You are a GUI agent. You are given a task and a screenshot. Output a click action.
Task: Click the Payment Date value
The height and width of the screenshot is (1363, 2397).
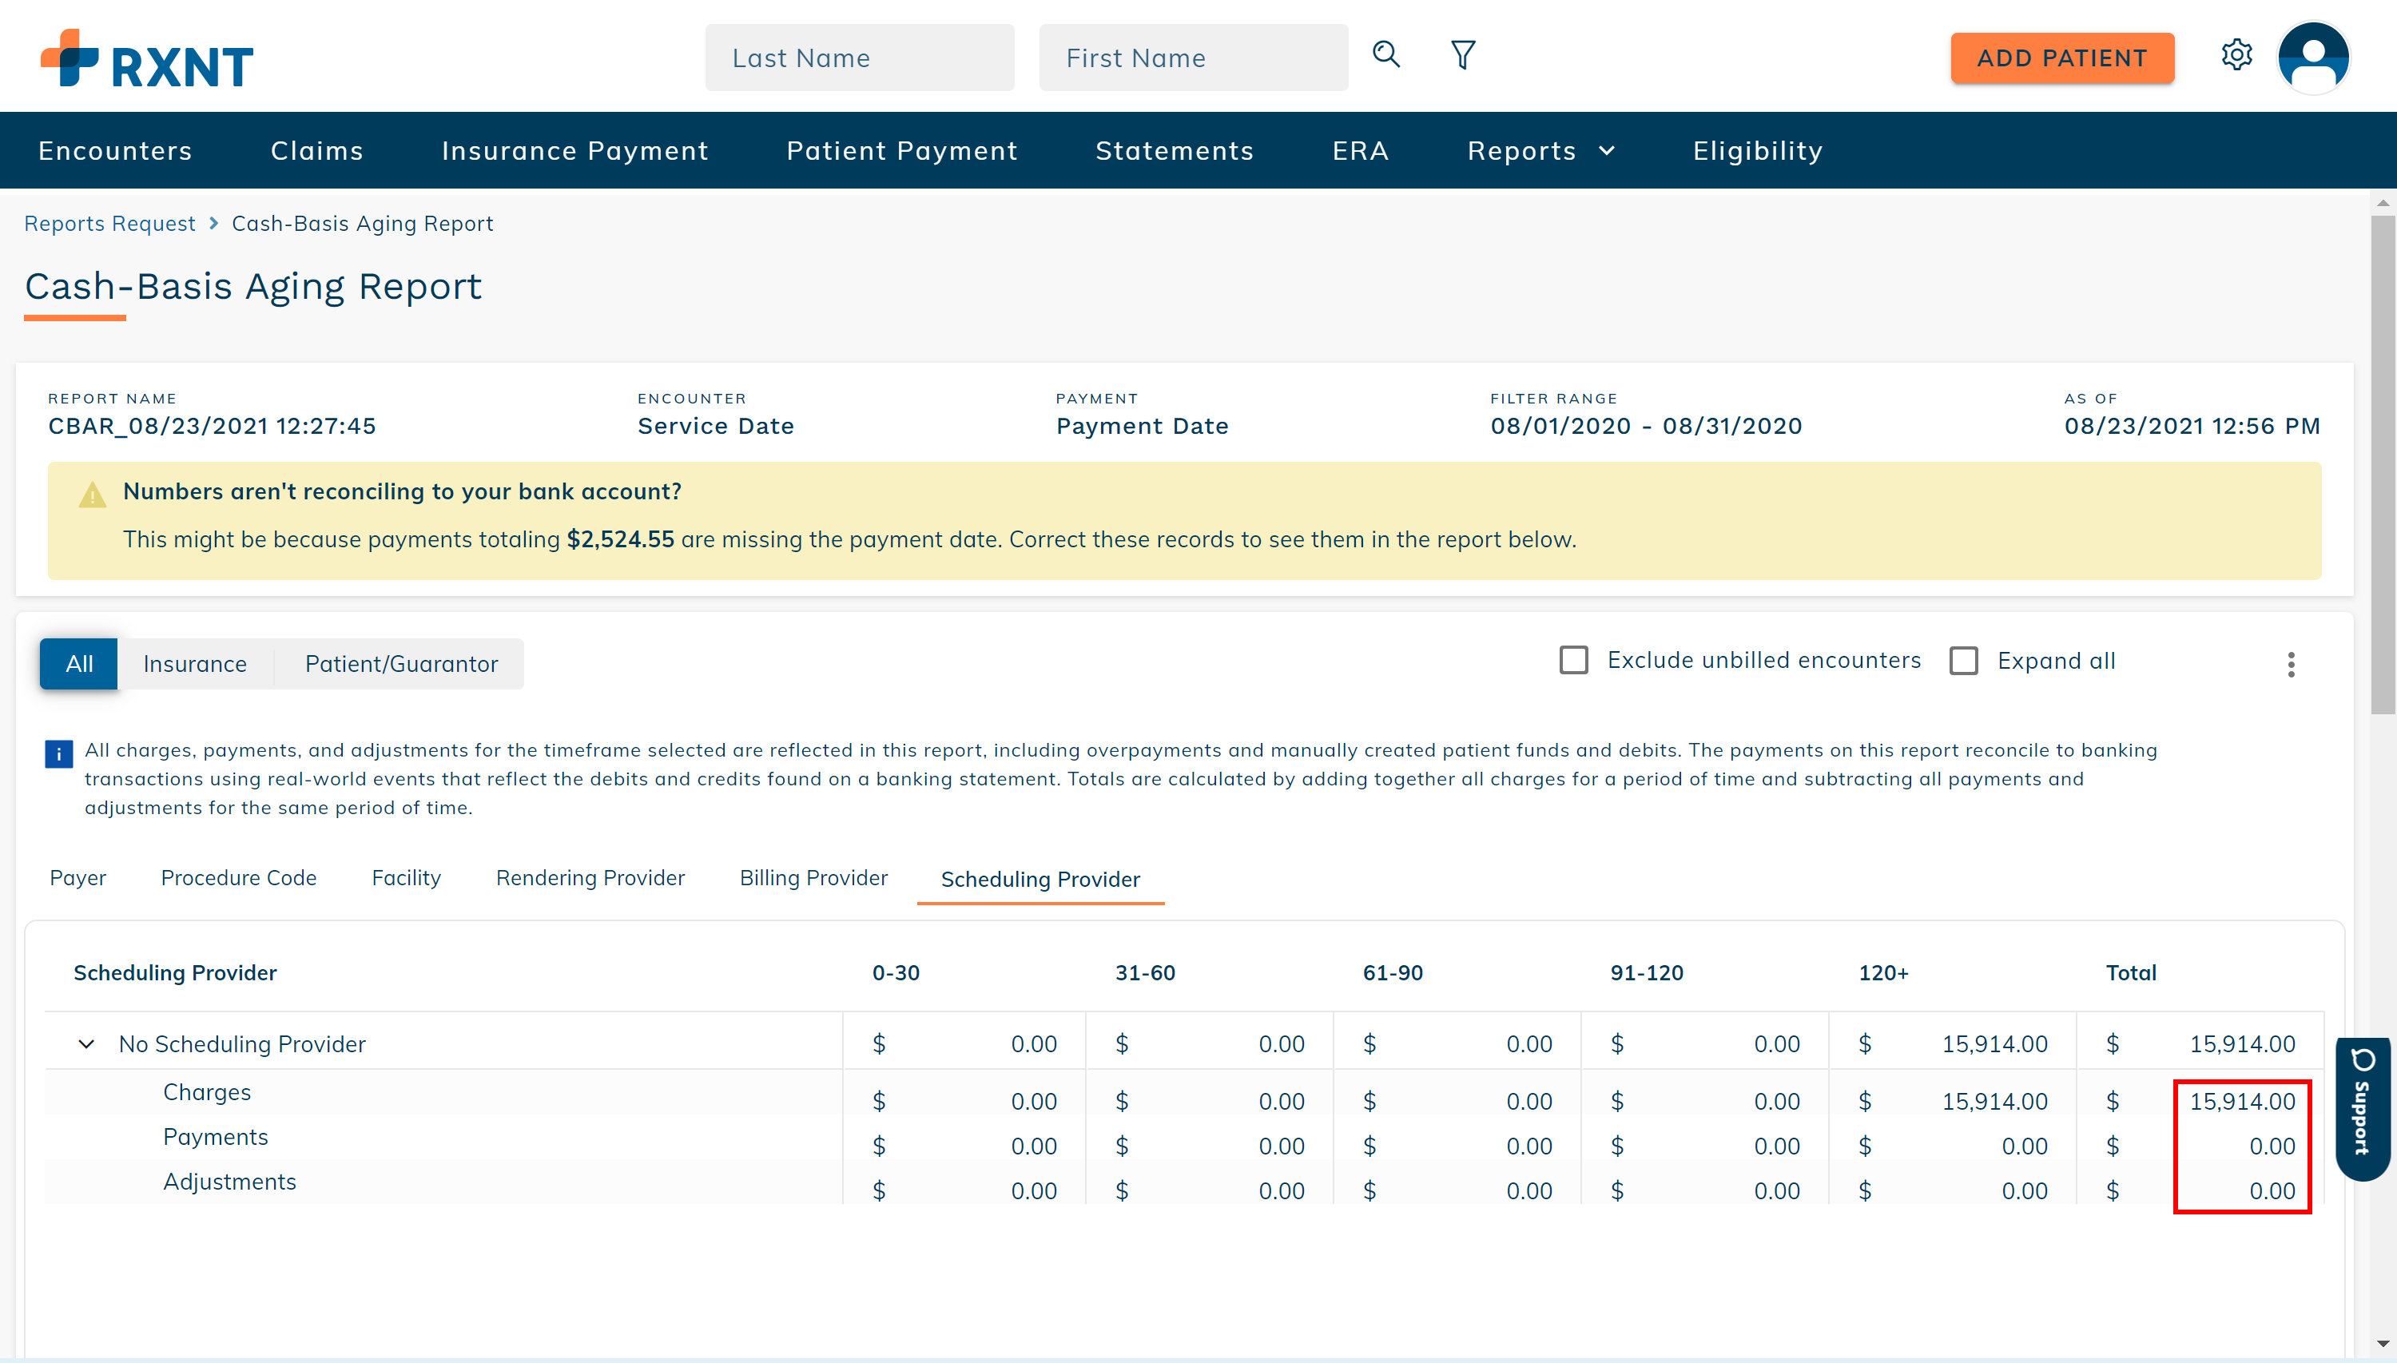1142,427
